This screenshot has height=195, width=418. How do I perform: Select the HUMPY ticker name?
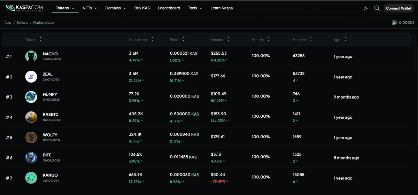[50, 94]
